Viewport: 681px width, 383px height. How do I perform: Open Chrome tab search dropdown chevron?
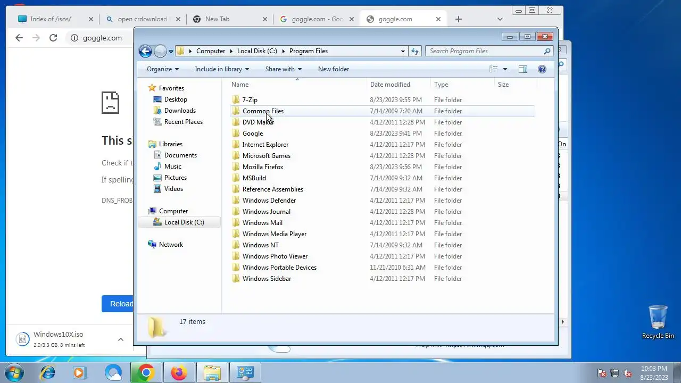pos(500,19)
